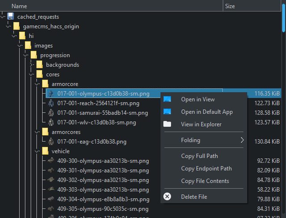The image size is (286, 218).
Task: Choose Open in Default App
Action: click(204, 111)
